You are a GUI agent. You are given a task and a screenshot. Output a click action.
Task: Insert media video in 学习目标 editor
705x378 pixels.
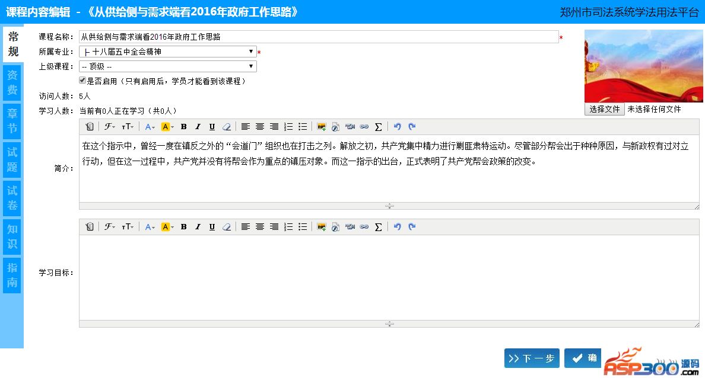tap(350, 227)
